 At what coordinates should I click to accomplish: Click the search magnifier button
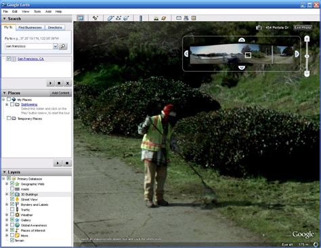coord(63,46)
